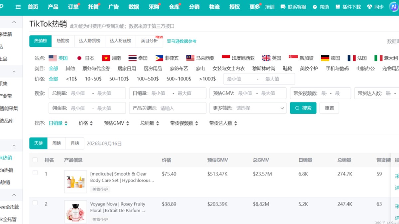Select the 菲律宾 flag site
399x224 pixels.
(x=159, y=58)
